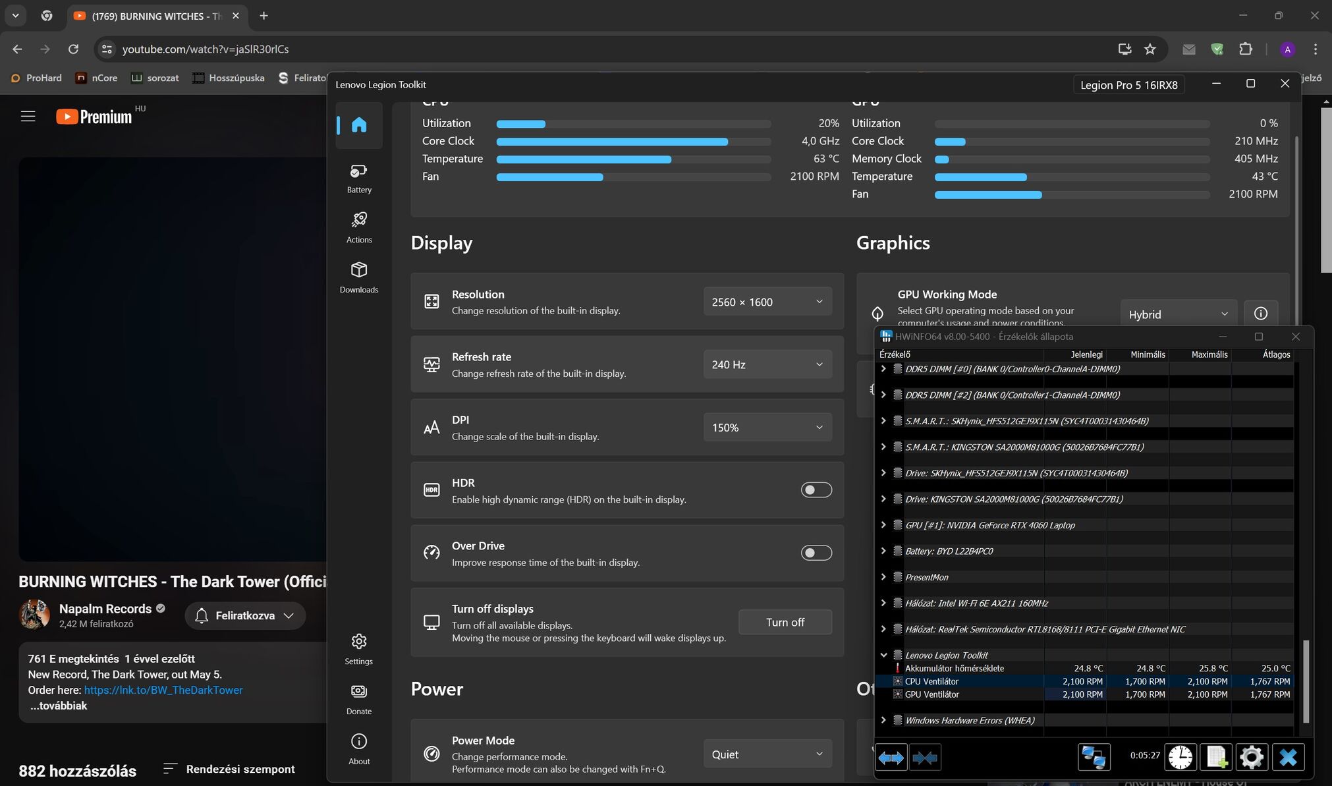Screen dimensions: 1332x786
Task: Click the Legion Pro 5 16IRX8 device button
Action: 1128,85
